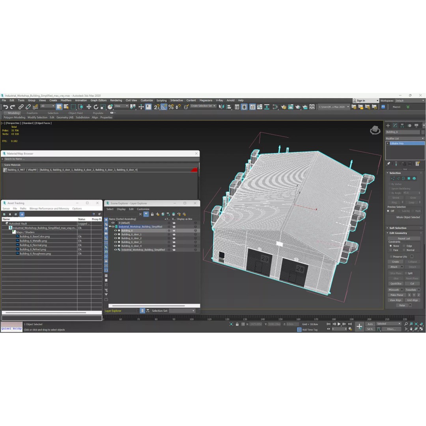This screenshot has height=426, width=426.
Task: Click the MSmooth button
Action: (x=394, y=290)
